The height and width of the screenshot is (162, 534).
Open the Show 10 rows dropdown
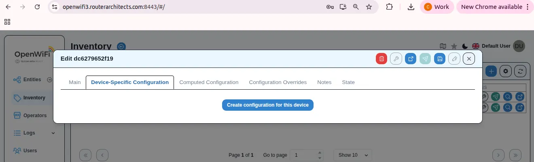point(352,155)
